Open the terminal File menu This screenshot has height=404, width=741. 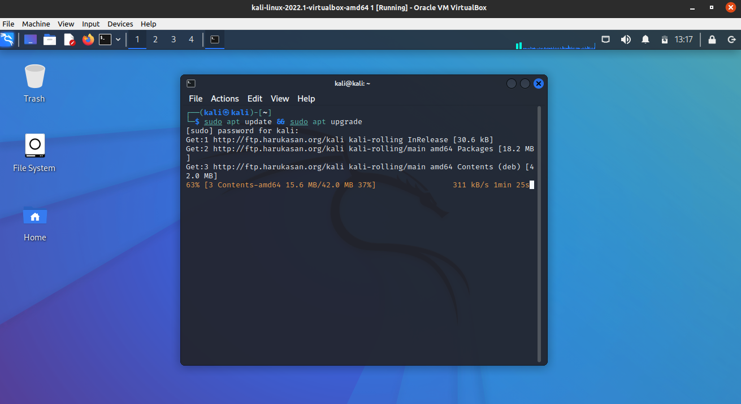196,99
